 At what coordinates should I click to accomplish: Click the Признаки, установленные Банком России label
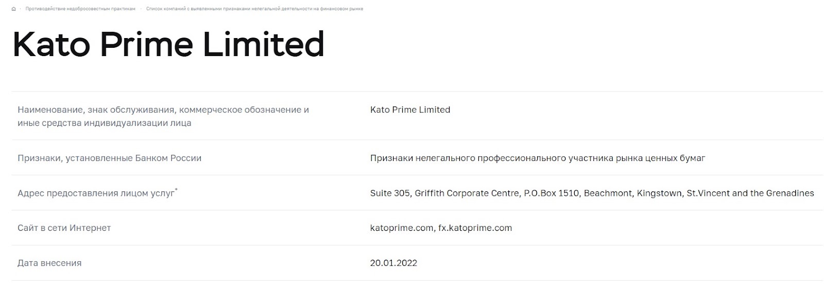coord(109,158)
